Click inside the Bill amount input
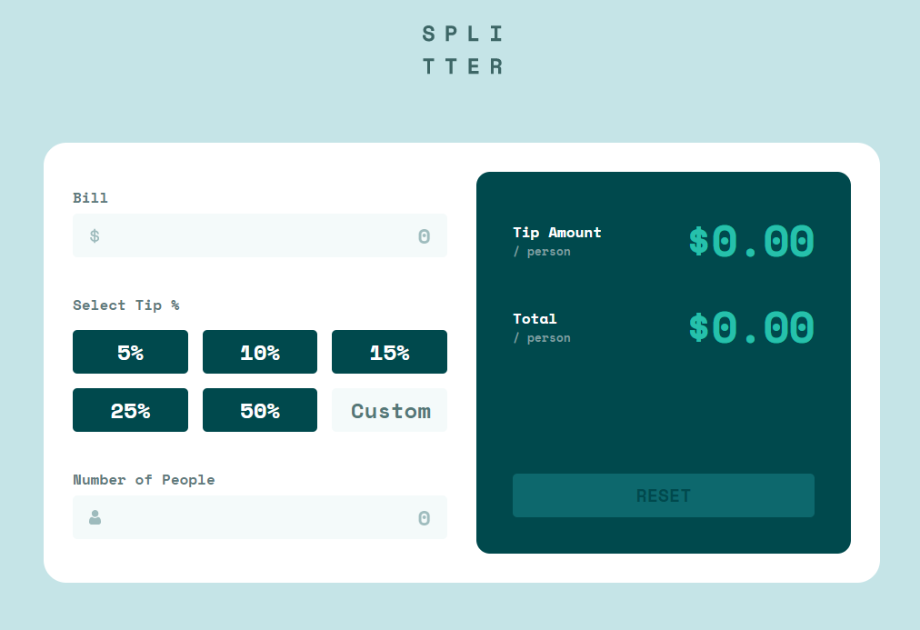Viewport: 920px width, 630px height. click(260, 235)
